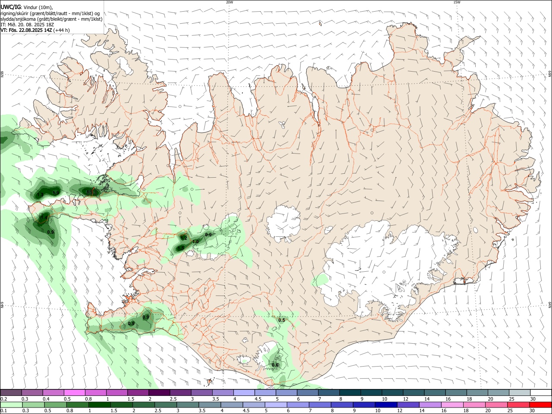552x414 pixels.
Task: Select the dull mauve 0.2 swatch in the top legend
Action: (11, 393)
